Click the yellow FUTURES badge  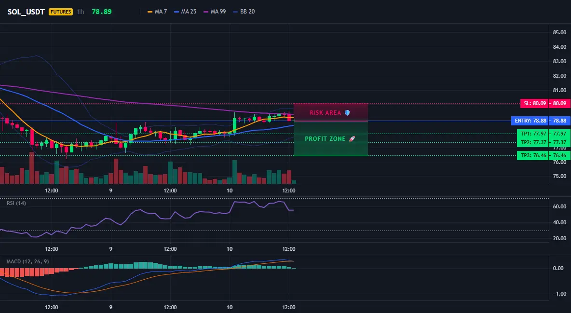[61, 12]
